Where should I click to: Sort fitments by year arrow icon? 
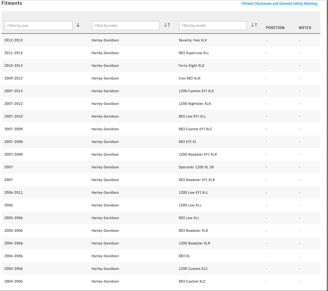pos(78,25)
